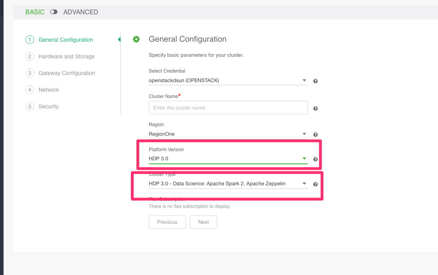
Task: Click the Previous button
Action: click(x=167, y=222)
